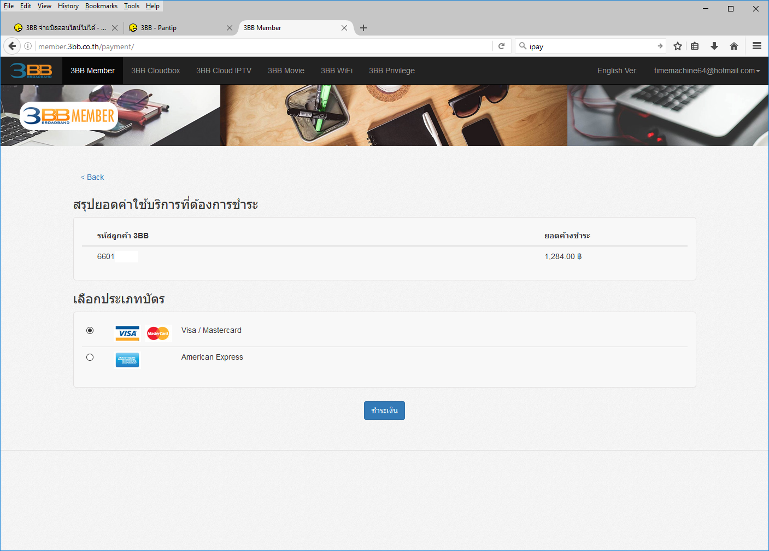
Task: Click the outstanding amount 1,284.00 ฿
Action: click(x=563, y=256)
